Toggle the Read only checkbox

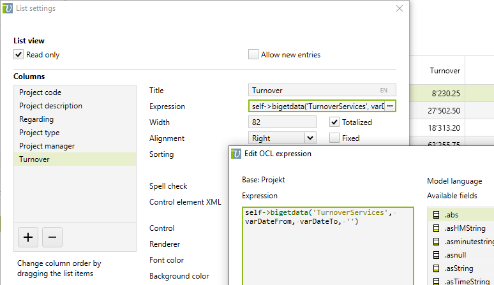coord(19,55)
